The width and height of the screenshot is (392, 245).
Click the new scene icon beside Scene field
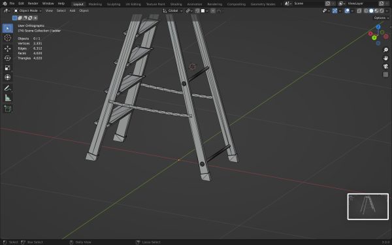coord(328,3)
